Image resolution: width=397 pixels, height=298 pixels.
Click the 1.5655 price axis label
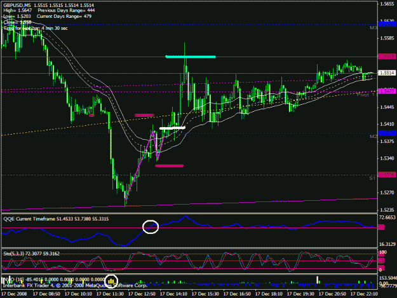pyautogui.click(x=387, y=4)
